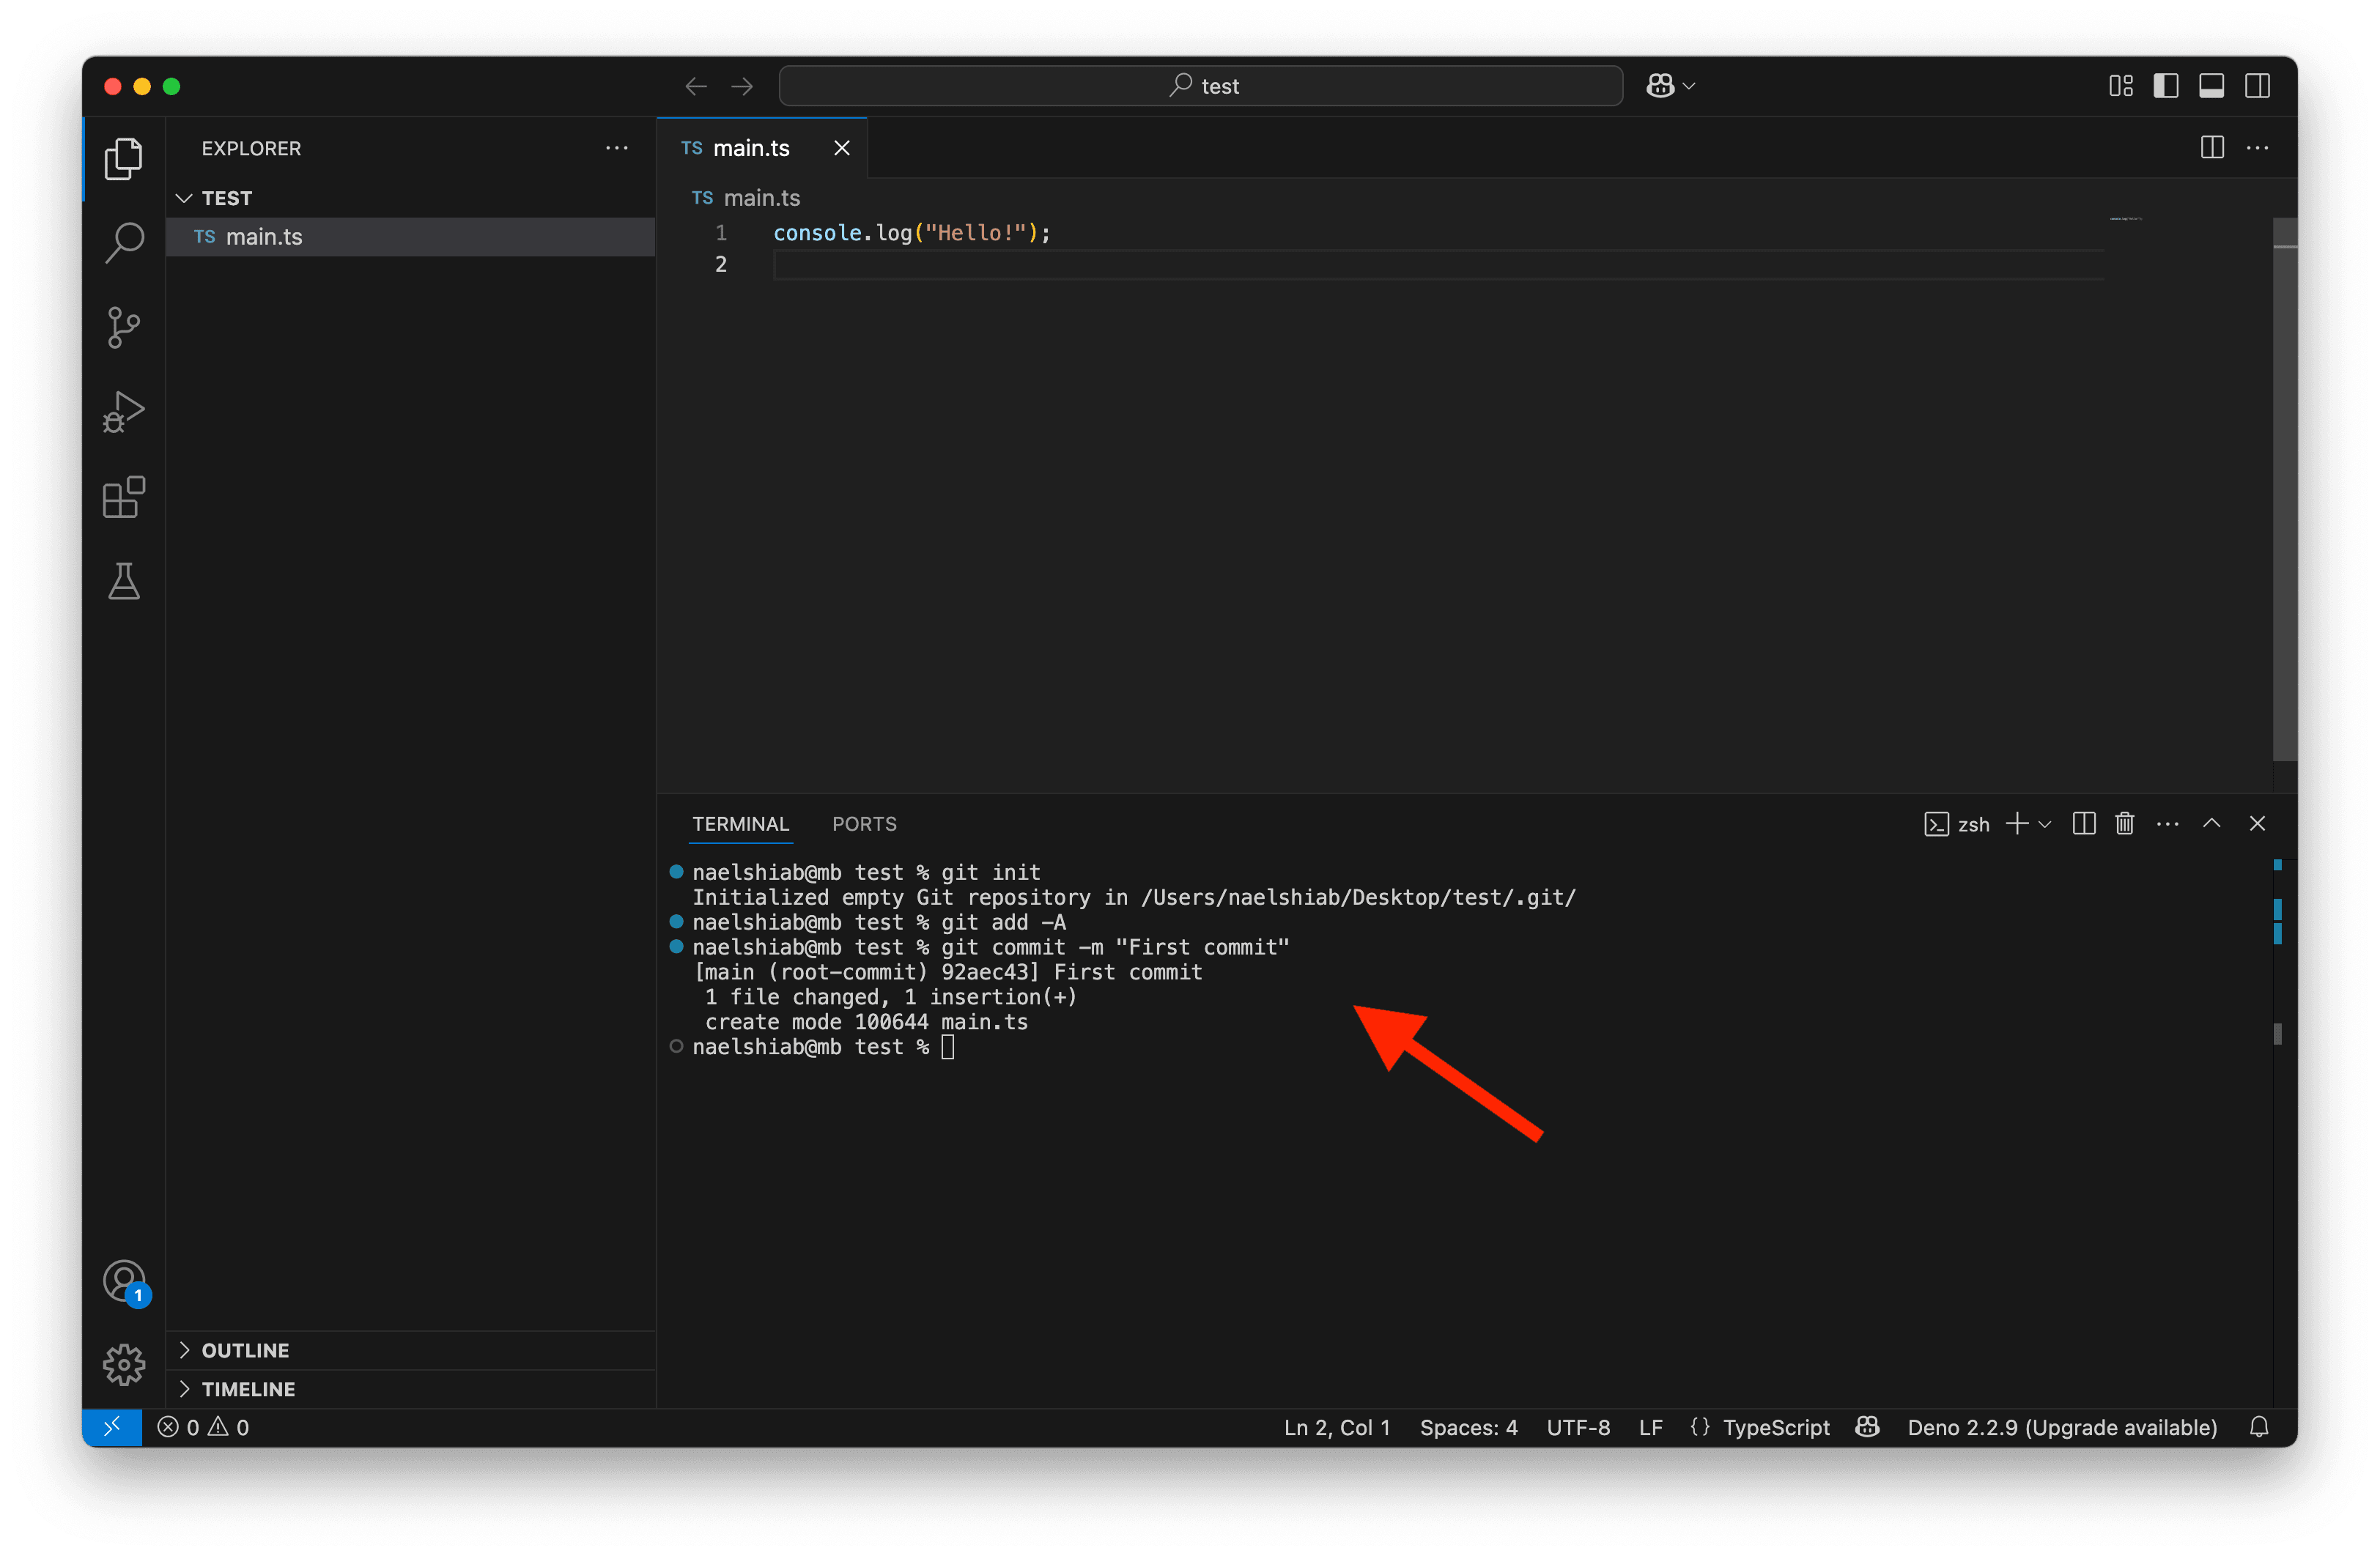The height and width of the screenshot is (1556, 2380).
Task: Open the Accounts menu with badge
Action: (124, 1282)
